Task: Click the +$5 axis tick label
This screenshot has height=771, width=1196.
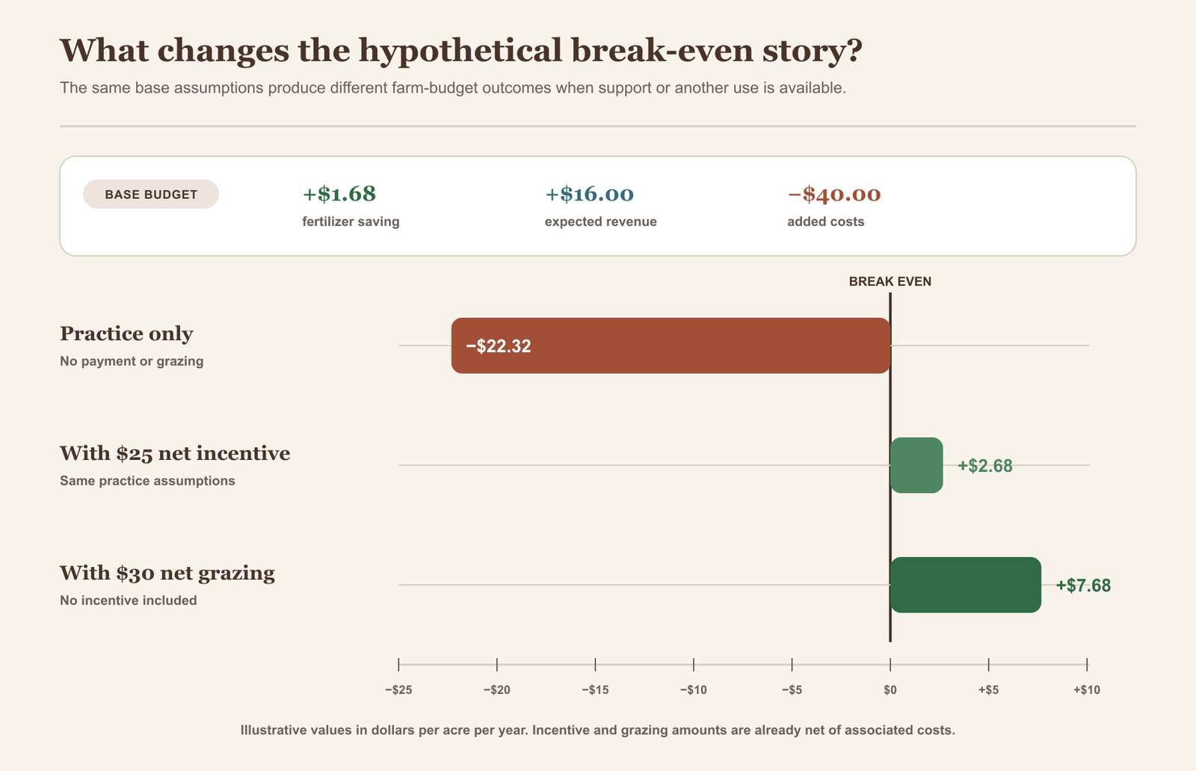Action: (x=988, y=689)
